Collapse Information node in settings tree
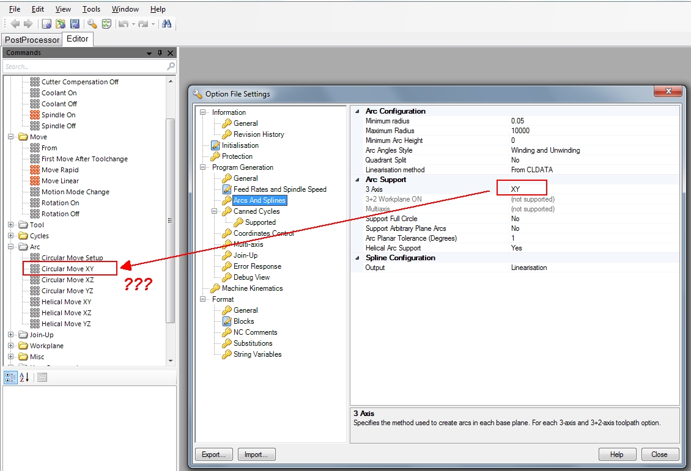The height and width of the screenshot is (471, 691). (203, 112)
